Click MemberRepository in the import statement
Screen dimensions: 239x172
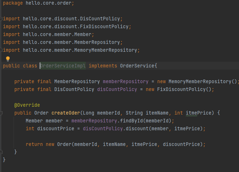97,42
